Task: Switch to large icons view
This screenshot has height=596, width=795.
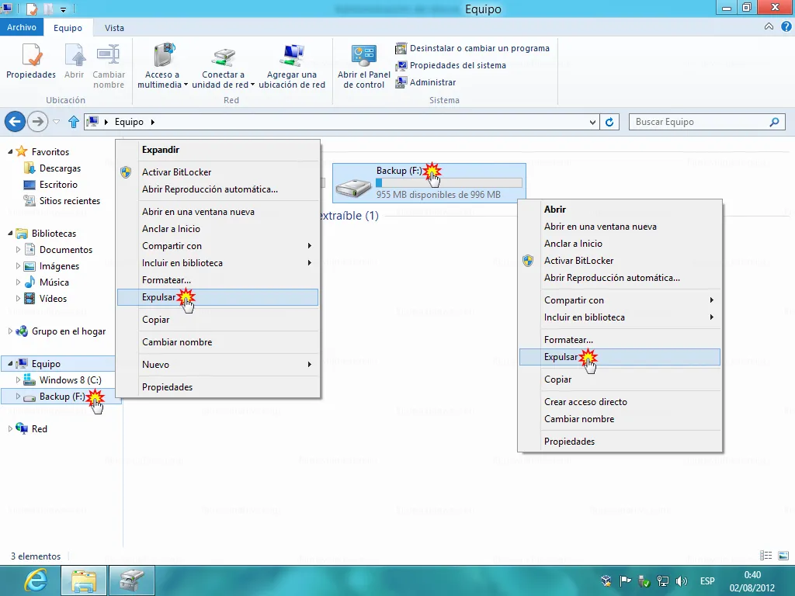Action: coord(783,556)
